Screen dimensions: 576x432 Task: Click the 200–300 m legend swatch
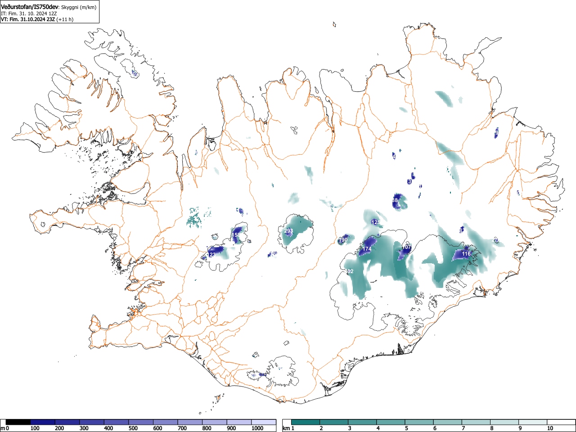coord(67,422)
